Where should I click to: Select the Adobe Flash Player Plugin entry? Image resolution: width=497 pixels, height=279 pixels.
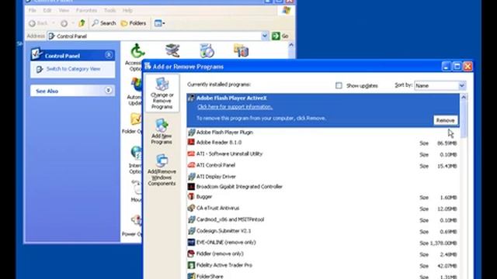(323, 133)
